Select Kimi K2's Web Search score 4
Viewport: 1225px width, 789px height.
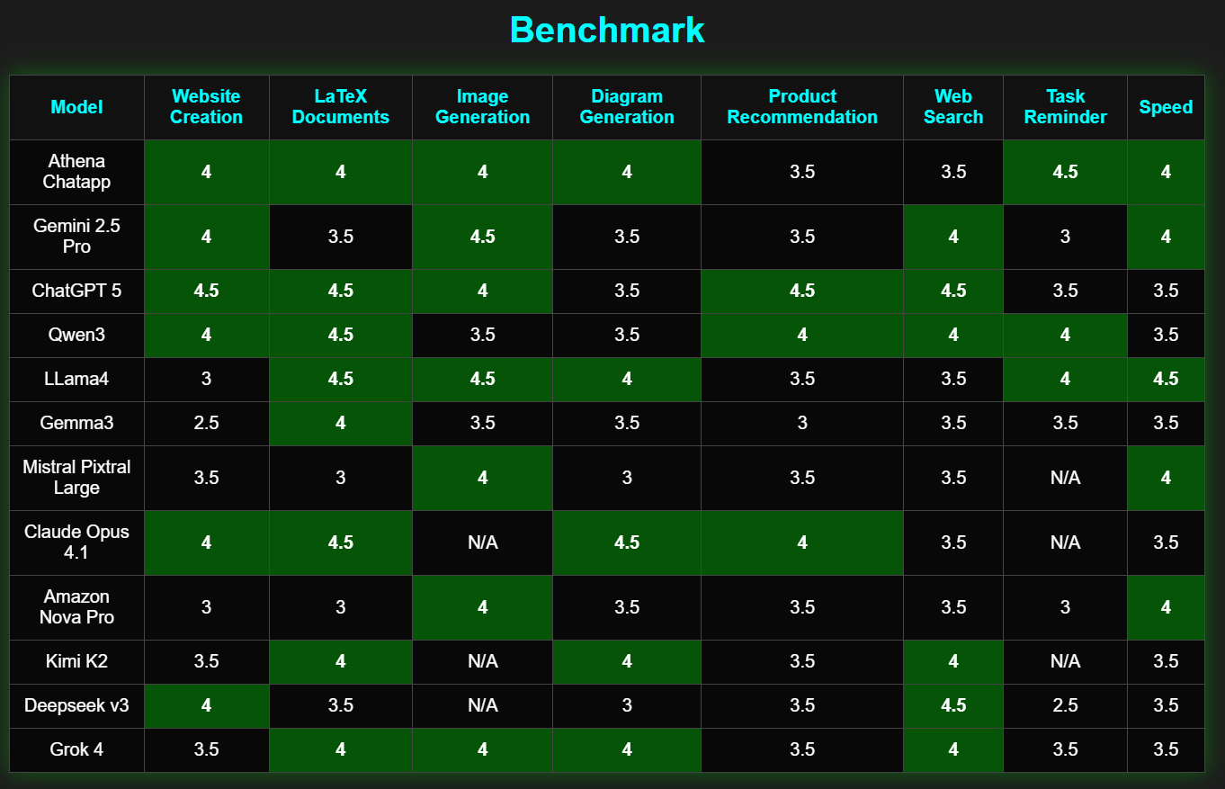click(x=953, y=662)
